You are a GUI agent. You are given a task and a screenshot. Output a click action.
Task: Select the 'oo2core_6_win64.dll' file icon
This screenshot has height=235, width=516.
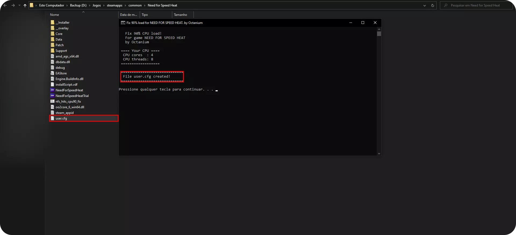coord(52,107)
